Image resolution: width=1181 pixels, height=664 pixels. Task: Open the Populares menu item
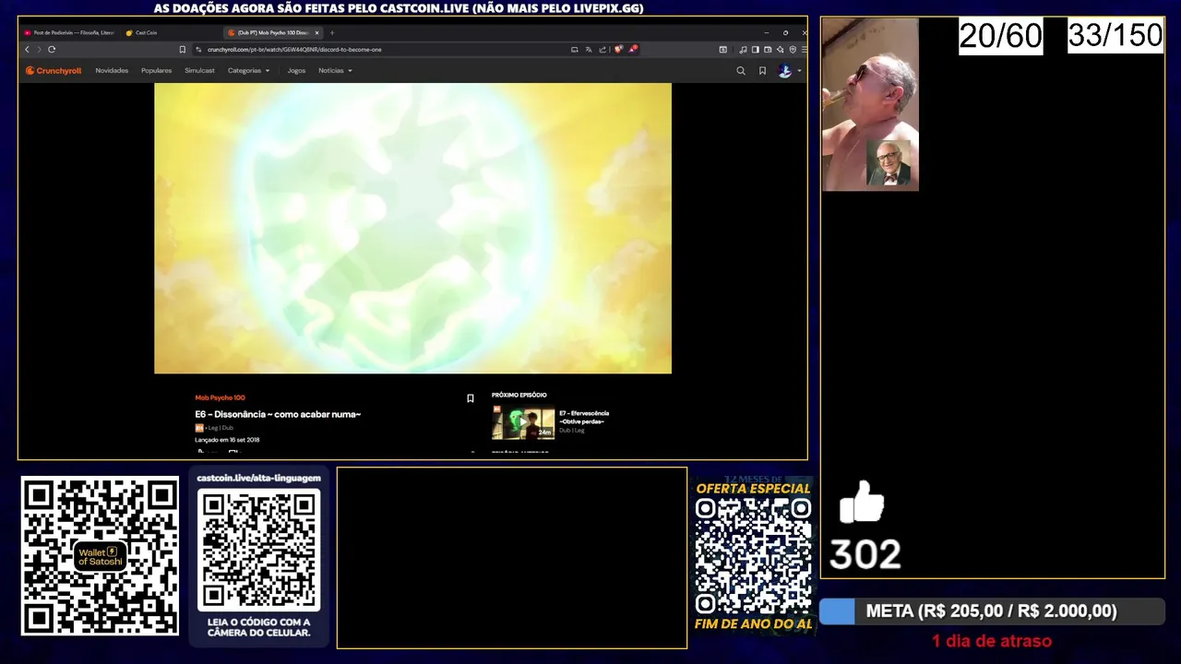[x=156, y=71]
